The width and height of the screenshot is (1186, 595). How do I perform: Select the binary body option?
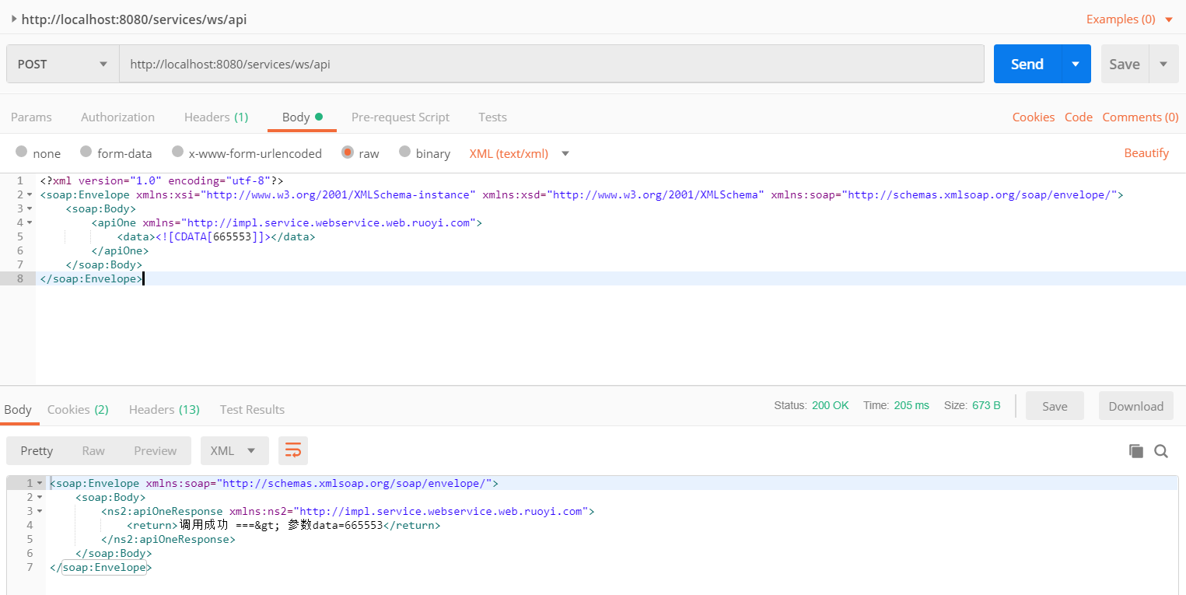pyautogui.click(x=406, y=153)
